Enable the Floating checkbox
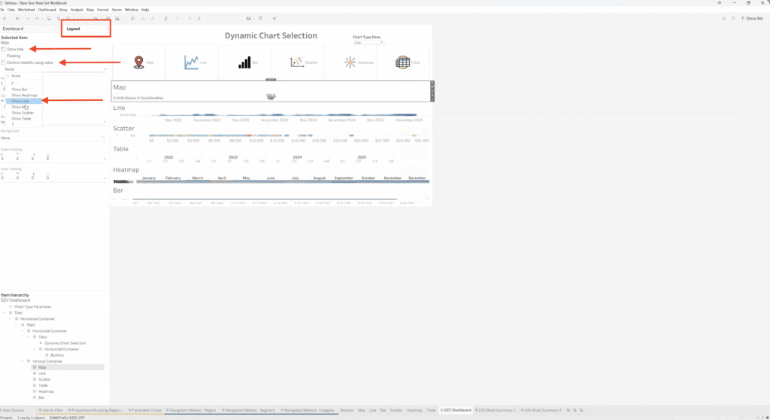Viewport: 770px width, 420px height. click(4, 56)
